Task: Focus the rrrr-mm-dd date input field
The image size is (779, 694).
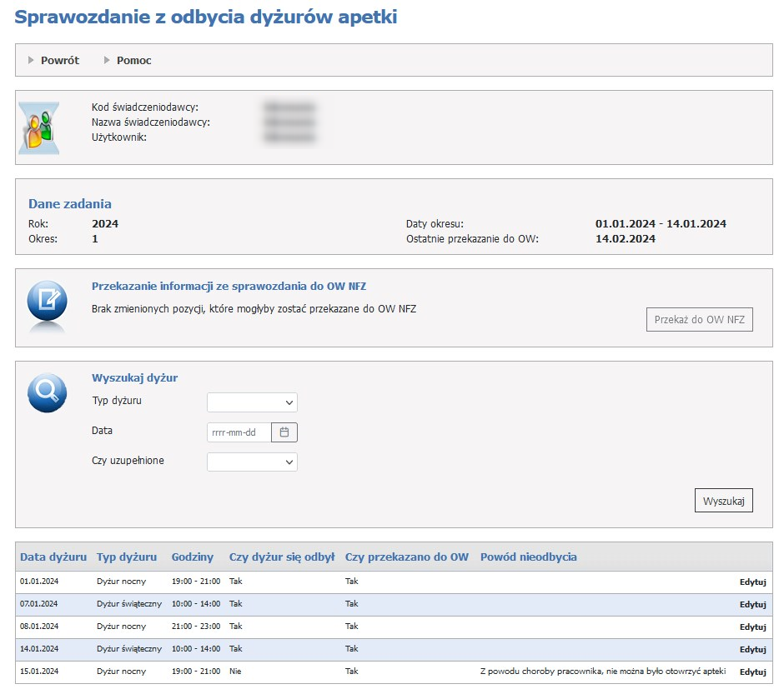Action: tap(239, 432)
